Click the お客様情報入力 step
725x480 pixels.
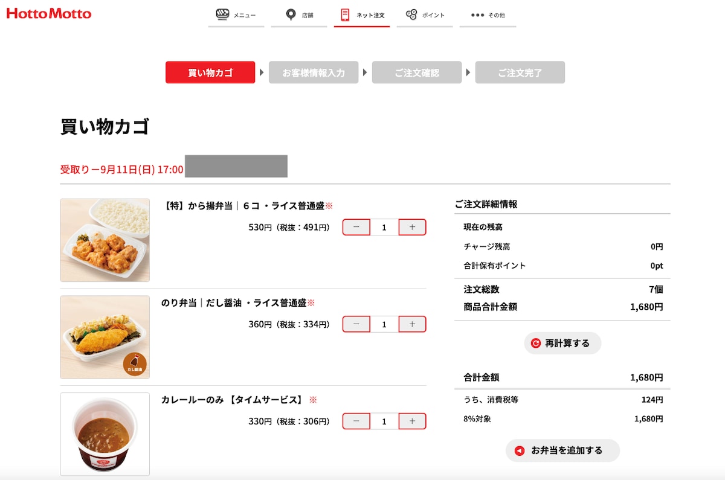[x=314, y=72]
